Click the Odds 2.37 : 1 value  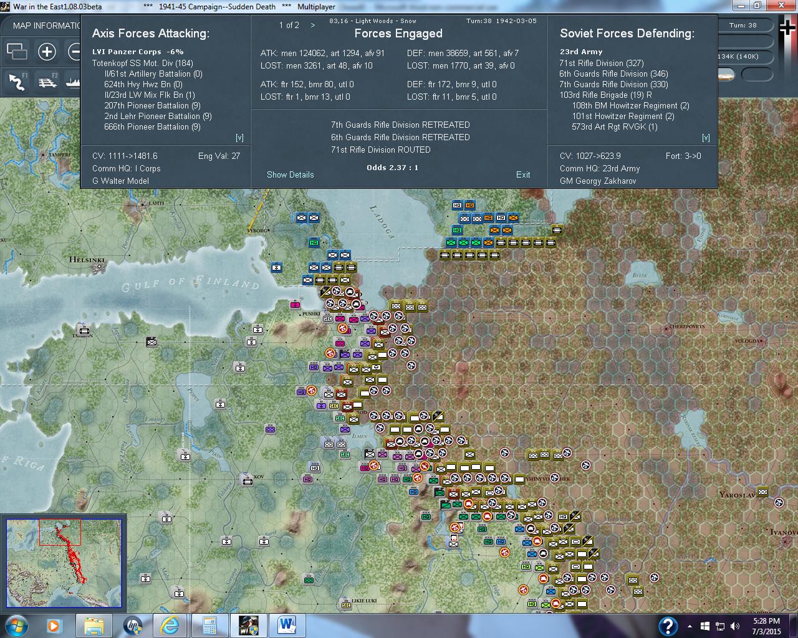(x=393, y=167)
